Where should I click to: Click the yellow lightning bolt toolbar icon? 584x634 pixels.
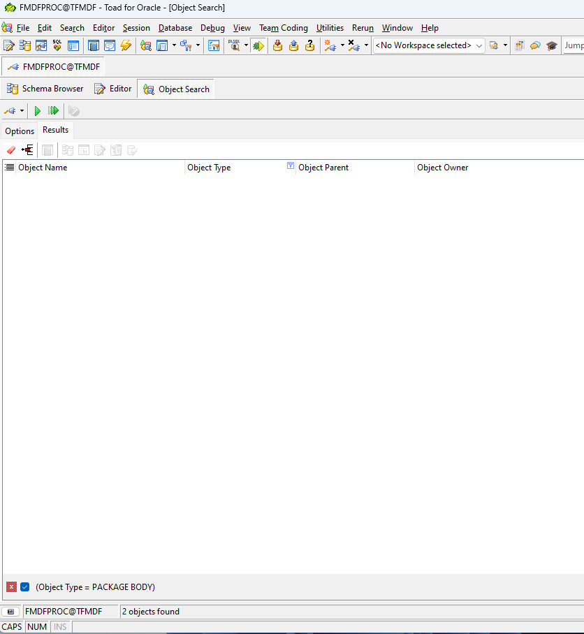126,45
